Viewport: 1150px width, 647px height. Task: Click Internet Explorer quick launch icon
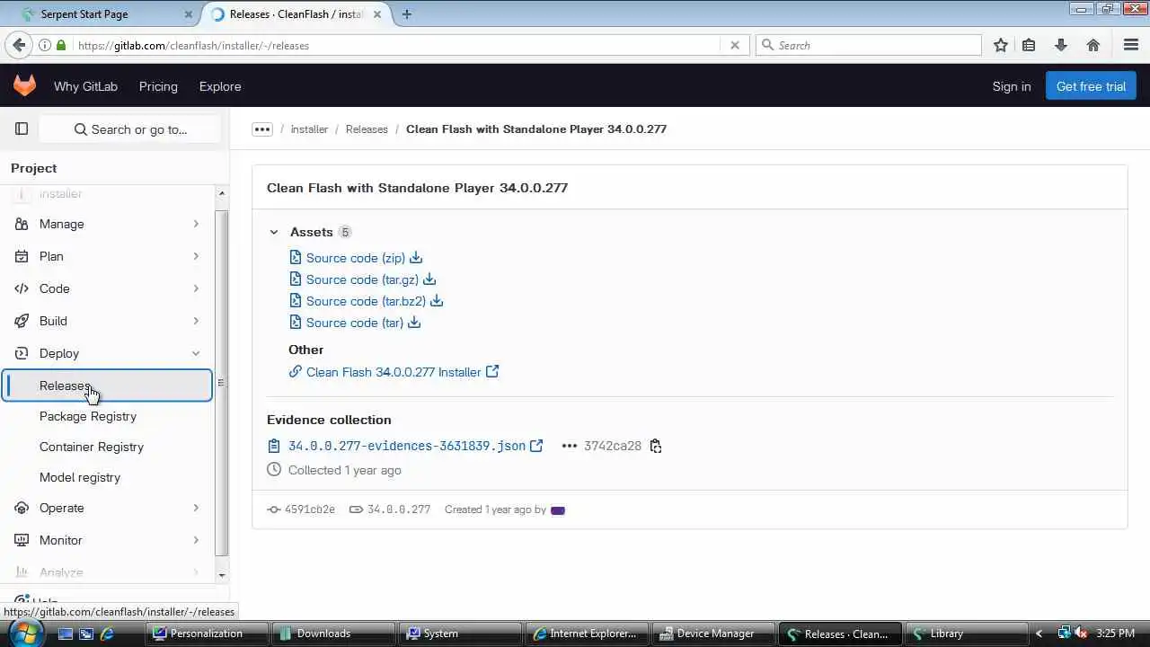(107, 634)
